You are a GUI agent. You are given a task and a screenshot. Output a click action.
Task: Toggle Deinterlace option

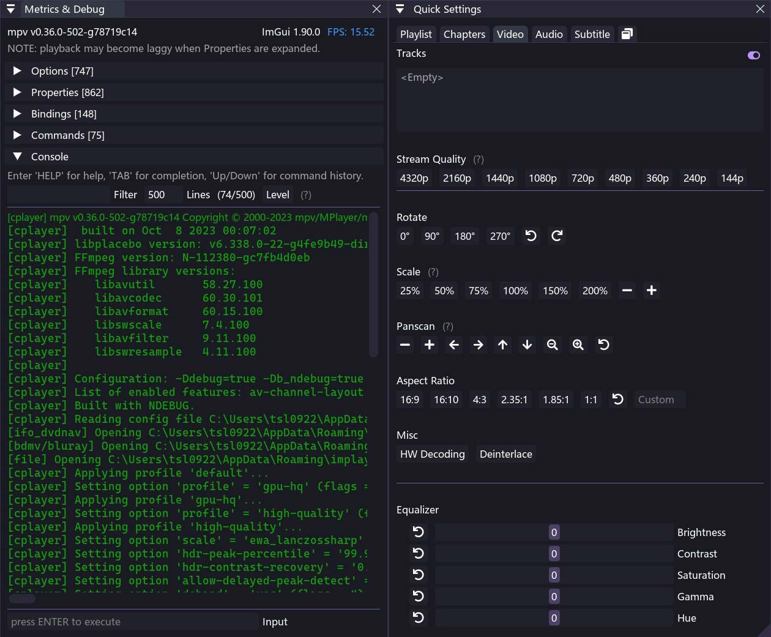pyautogui.click(x=505, y=454)
